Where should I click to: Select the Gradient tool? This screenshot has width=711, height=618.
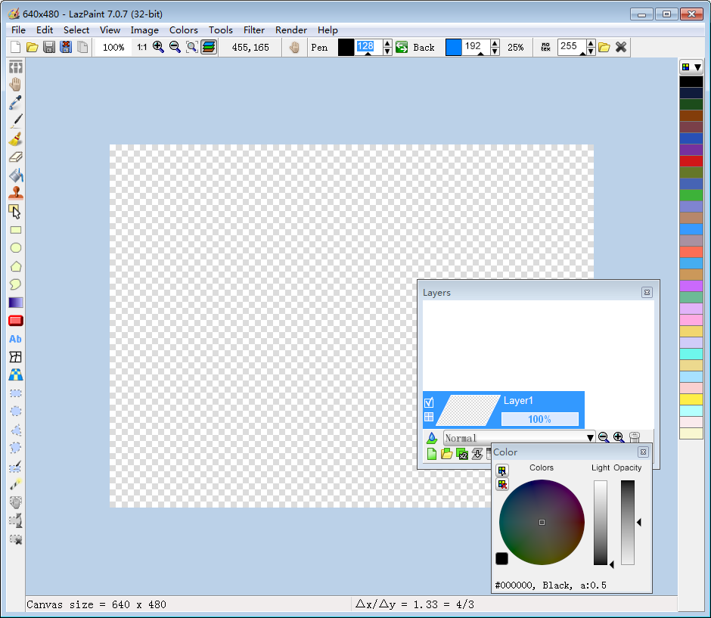coord(15,303)
